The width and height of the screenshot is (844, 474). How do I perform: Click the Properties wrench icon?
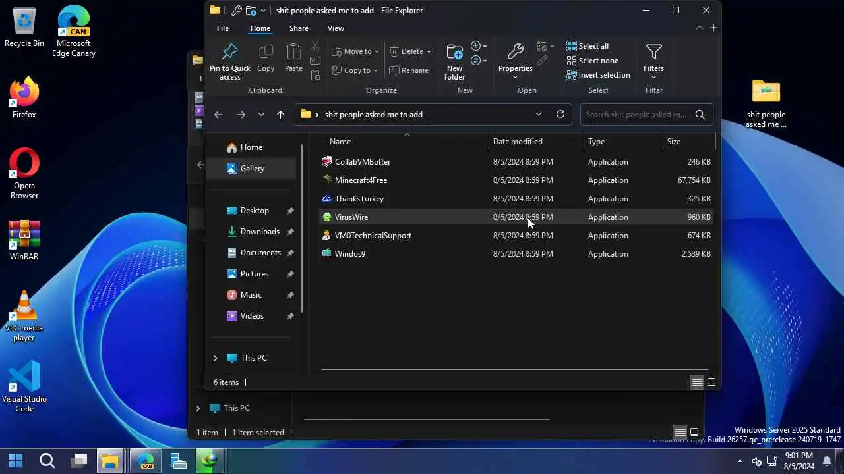[515, 52]
